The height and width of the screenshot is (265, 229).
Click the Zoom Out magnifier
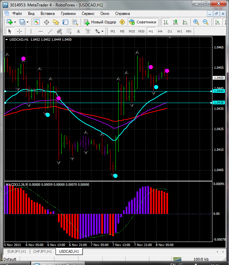tap(206, 22)
